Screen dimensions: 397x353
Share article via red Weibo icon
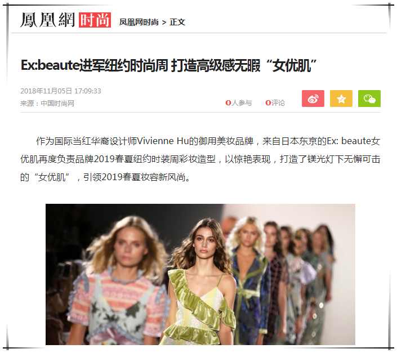pos(313,99)
